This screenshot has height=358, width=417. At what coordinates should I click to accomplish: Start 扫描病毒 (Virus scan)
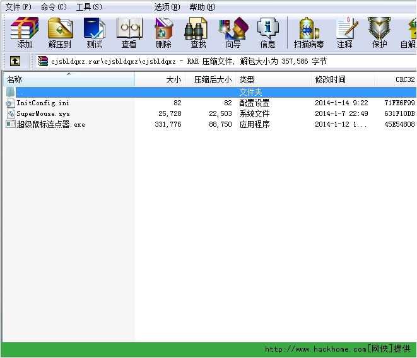tap(308, 32)
